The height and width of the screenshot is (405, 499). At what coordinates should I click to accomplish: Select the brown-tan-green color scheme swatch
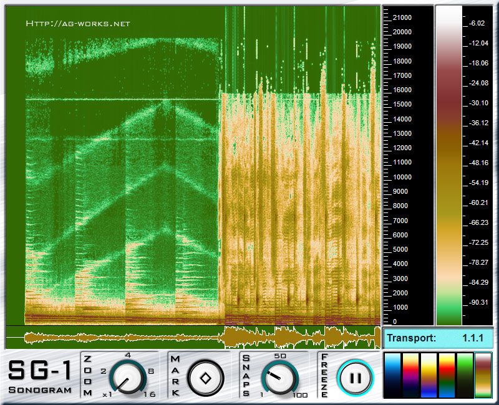pos(483,375)
